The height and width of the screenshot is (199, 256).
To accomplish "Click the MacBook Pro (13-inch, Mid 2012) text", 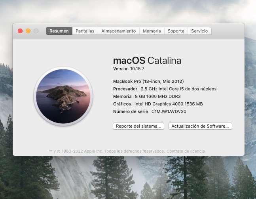I will point(148,81).
